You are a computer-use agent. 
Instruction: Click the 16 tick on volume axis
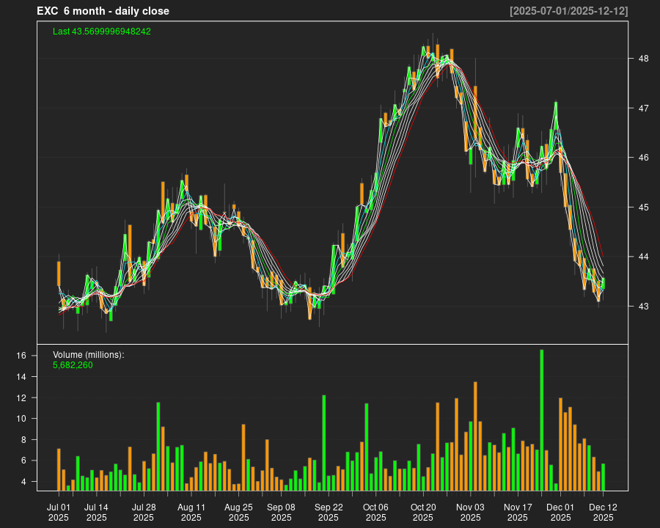point(42,356)
